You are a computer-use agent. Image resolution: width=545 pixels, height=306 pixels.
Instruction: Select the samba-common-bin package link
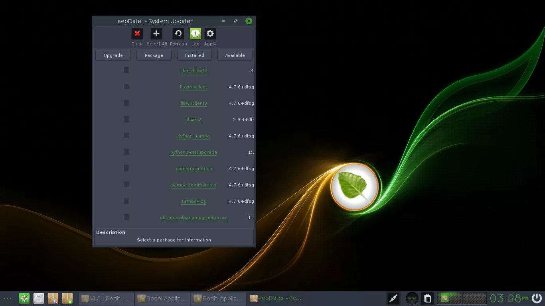point(194,185)
